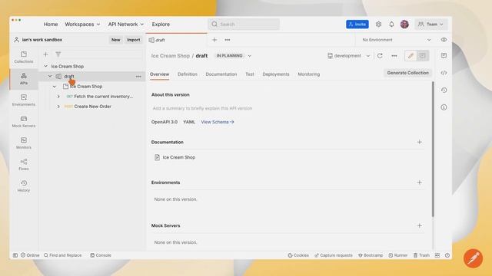
Task: Open the API Network dropdown menu
Action: (125, 24)
